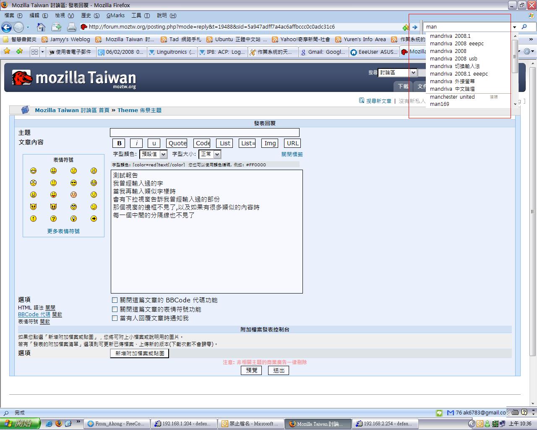Click the Bold B formatting button
The width and height of the screenshot is (537, 430).
[x=119, y=143]
